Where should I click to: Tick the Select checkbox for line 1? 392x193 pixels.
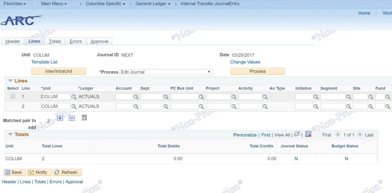[13, 97]
